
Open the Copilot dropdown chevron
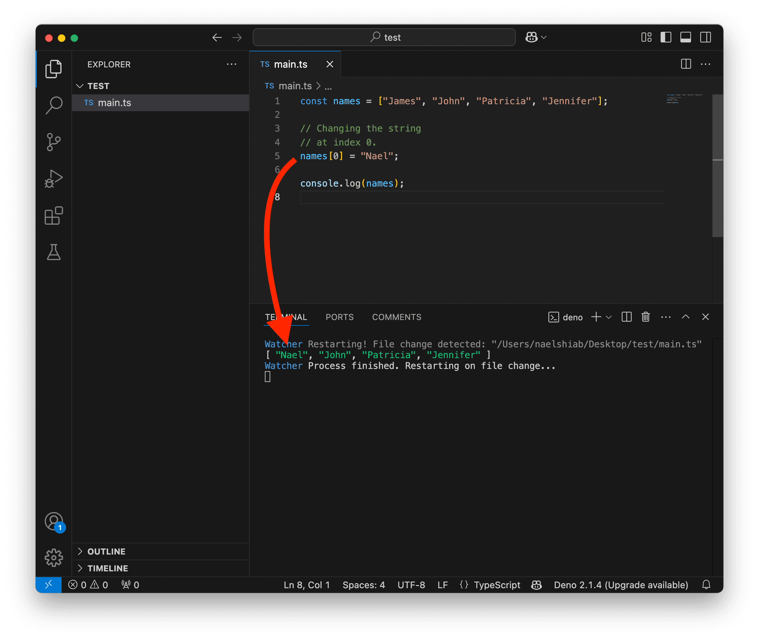[x=544, y=37]
